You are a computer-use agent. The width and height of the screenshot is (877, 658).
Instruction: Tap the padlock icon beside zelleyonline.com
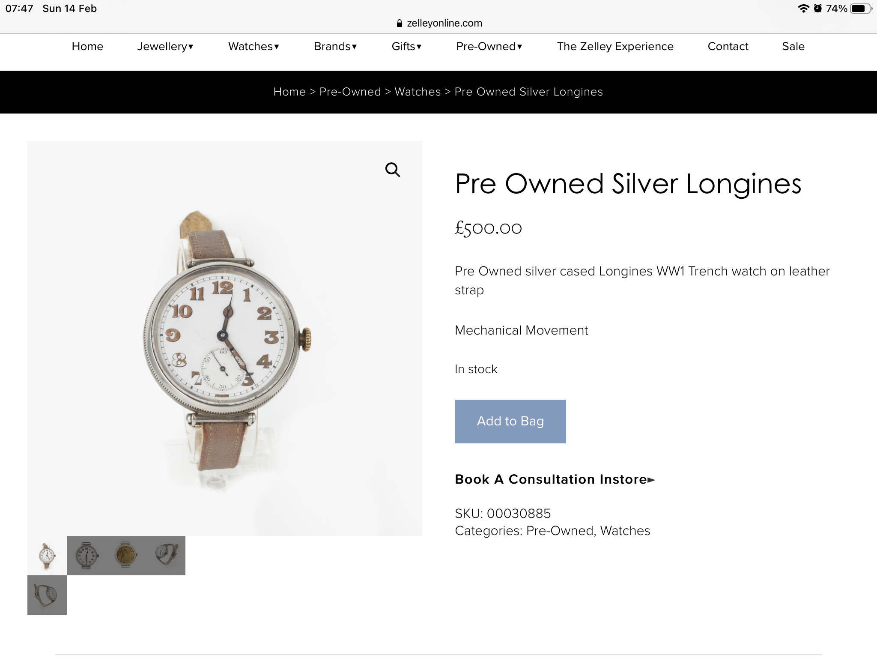(x=400, y=24)
